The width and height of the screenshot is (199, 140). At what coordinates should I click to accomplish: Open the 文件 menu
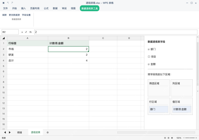5,8
